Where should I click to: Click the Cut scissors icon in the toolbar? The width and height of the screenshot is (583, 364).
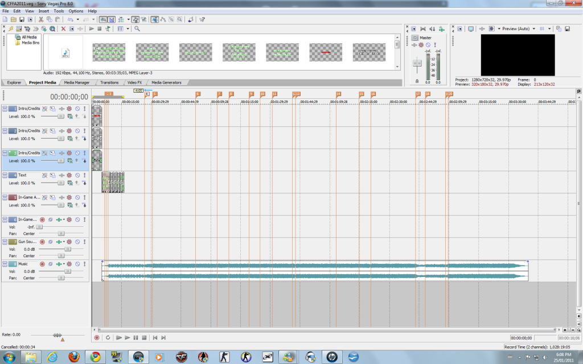[42, 19]
